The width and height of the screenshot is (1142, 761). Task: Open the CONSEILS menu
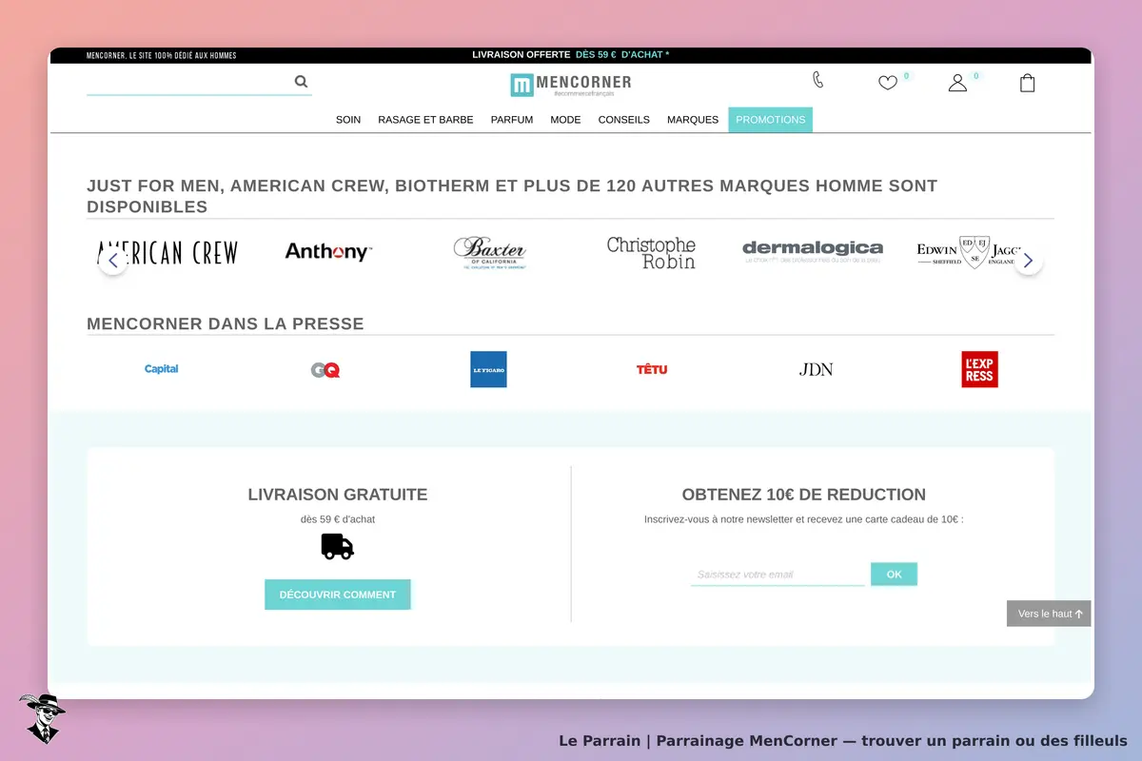click(624, 120)
